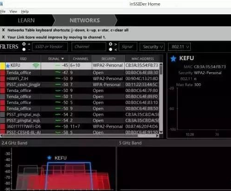
Task: Dismiss the keyboard shortcuts tip
Action: (3, 30)
